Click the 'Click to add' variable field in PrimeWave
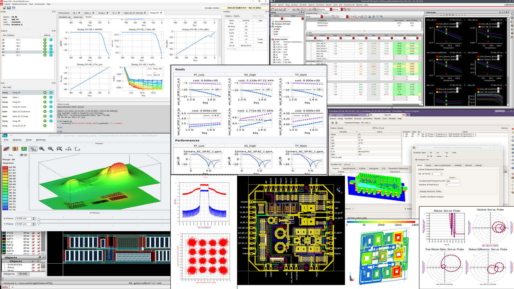The width and height of the screenshot is (514, 289). (336, 157)
